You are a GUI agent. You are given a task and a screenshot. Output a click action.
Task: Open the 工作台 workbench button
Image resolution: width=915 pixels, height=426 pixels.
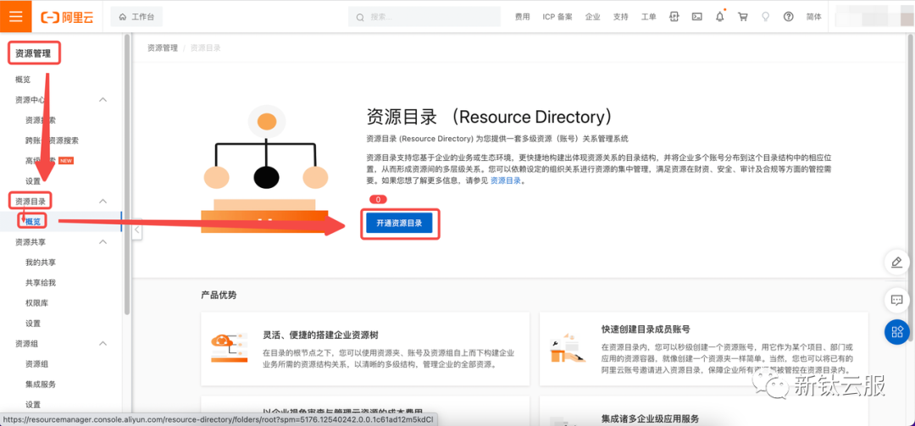coord(136,17)
